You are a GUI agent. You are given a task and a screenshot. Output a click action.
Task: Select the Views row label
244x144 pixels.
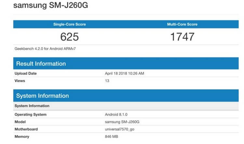point(20,81)
